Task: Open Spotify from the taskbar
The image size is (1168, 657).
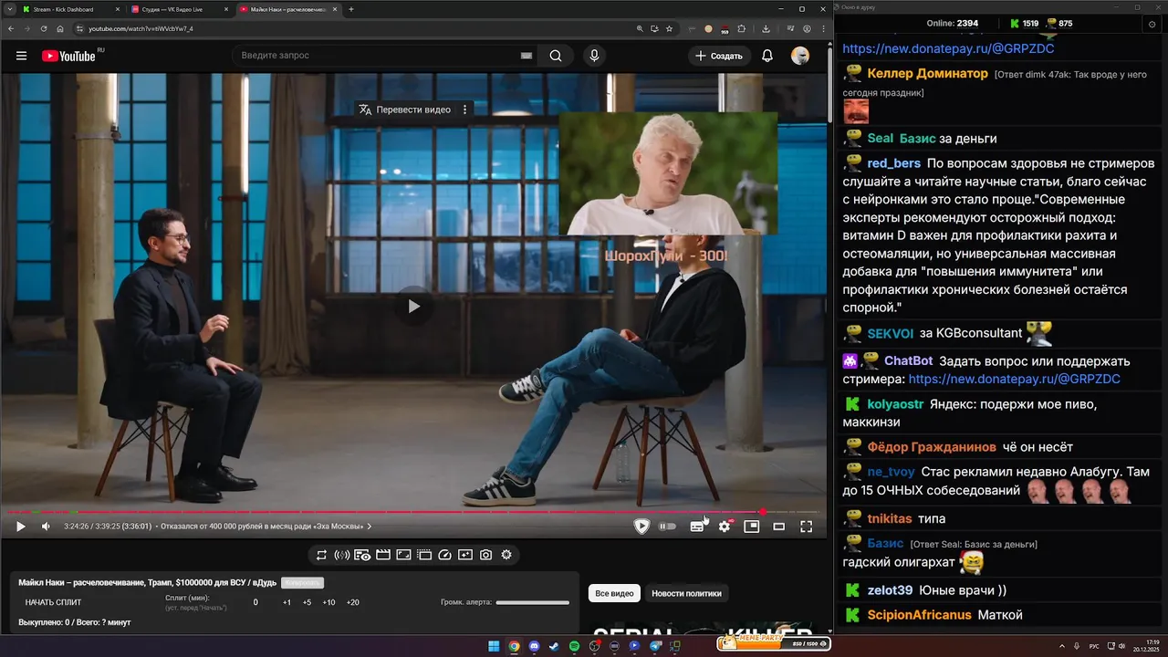Action: (x=574, y=646)
